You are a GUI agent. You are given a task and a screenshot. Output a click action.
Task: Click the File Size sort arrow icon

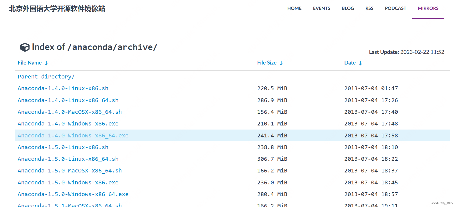click(281, 63)
